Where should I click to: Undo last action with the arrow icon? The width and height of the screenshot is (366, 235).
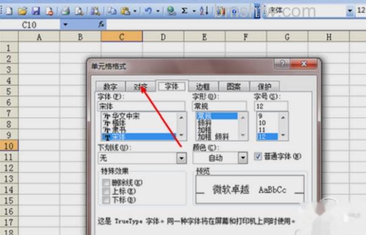click(x=148, y=11)
